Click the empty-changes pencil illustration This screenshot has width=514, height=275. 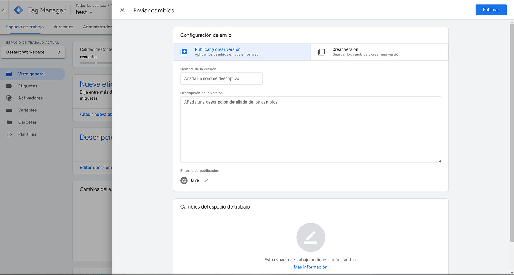[x=311, y=237]
